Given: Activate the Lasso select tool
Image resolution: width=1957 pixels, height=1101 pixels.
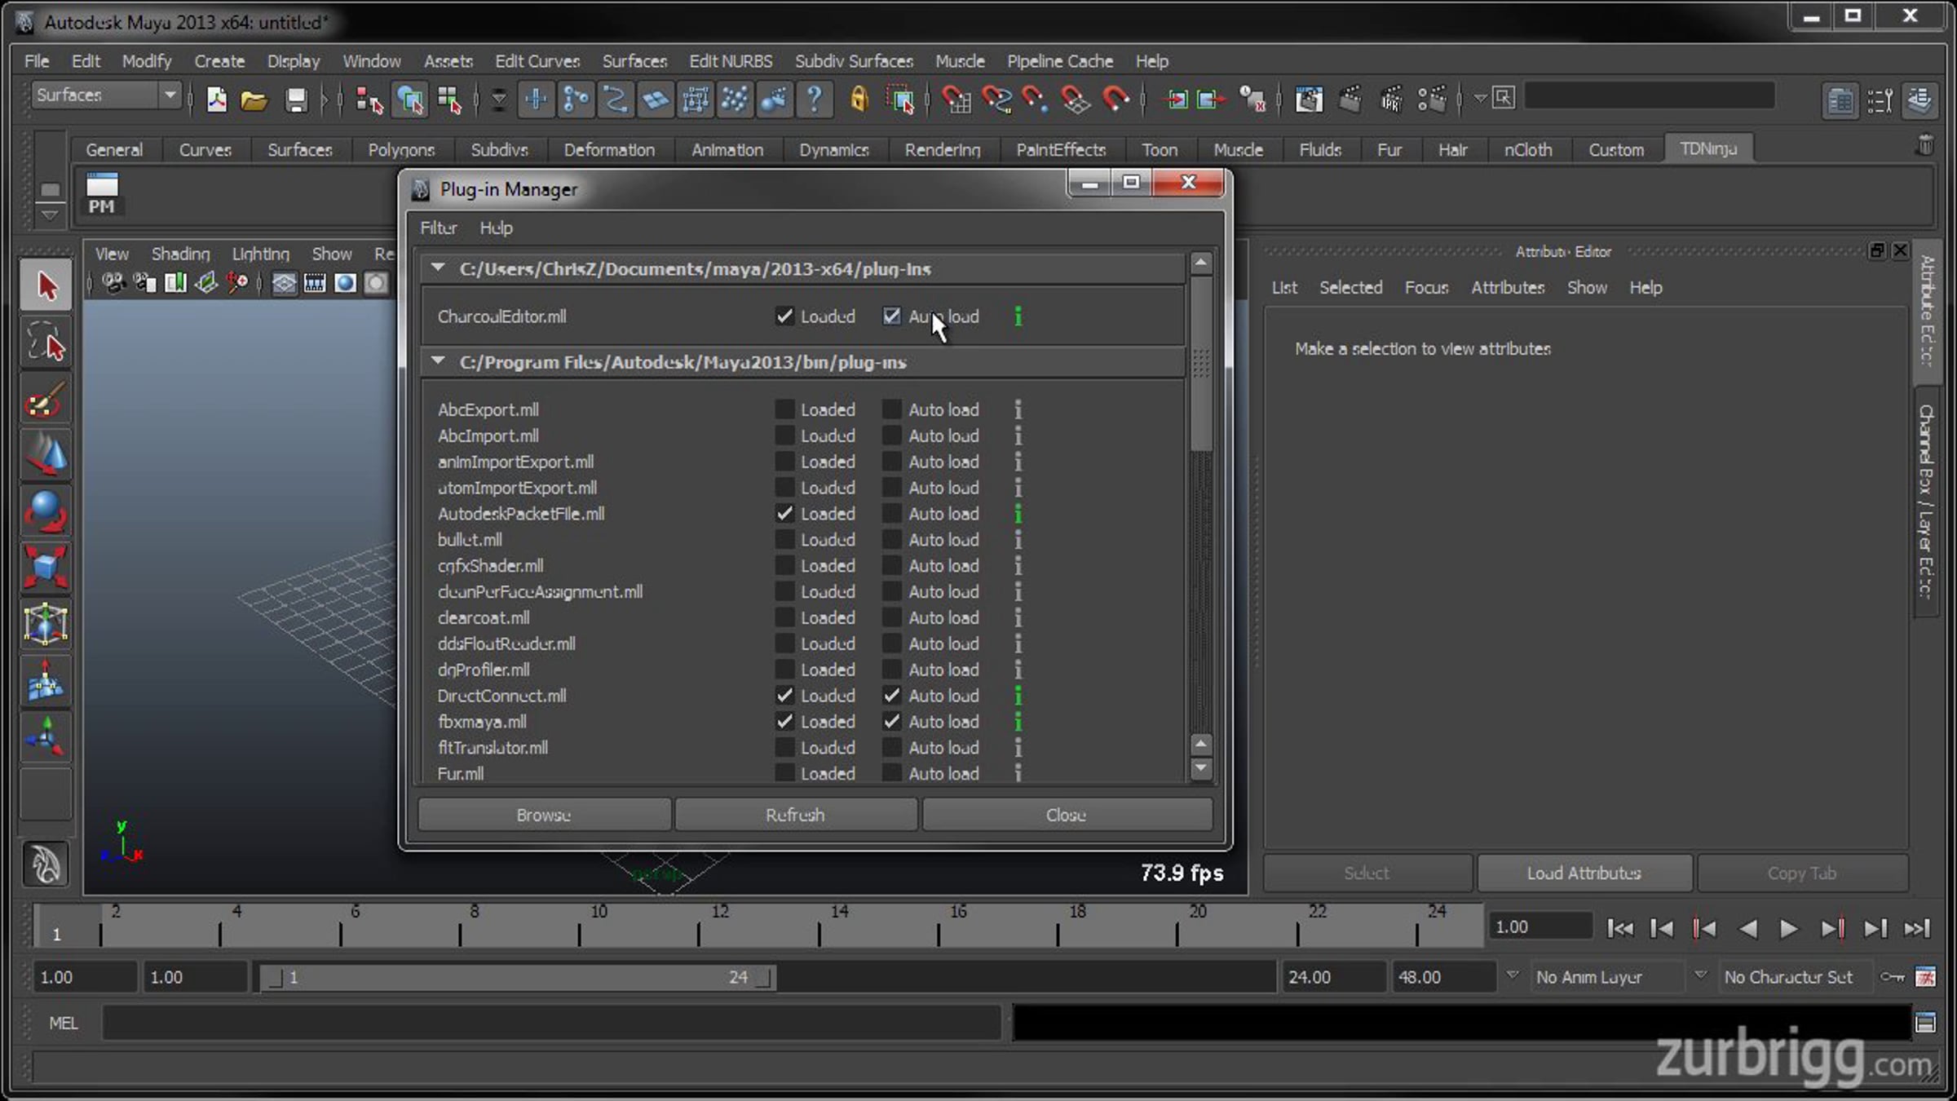Looking at the screenshot, I should coord(46,343).
